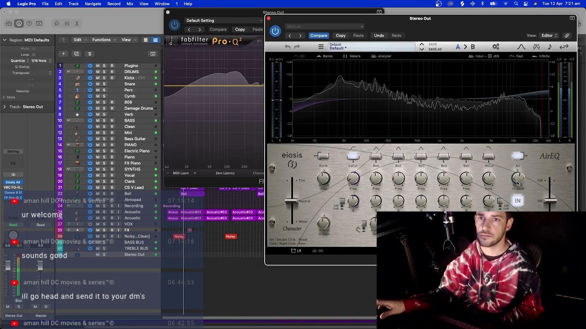586x329 pixels.
Task: Open the Pro-Q 2 Default Setting dropdown
Action: coord(223,21)
